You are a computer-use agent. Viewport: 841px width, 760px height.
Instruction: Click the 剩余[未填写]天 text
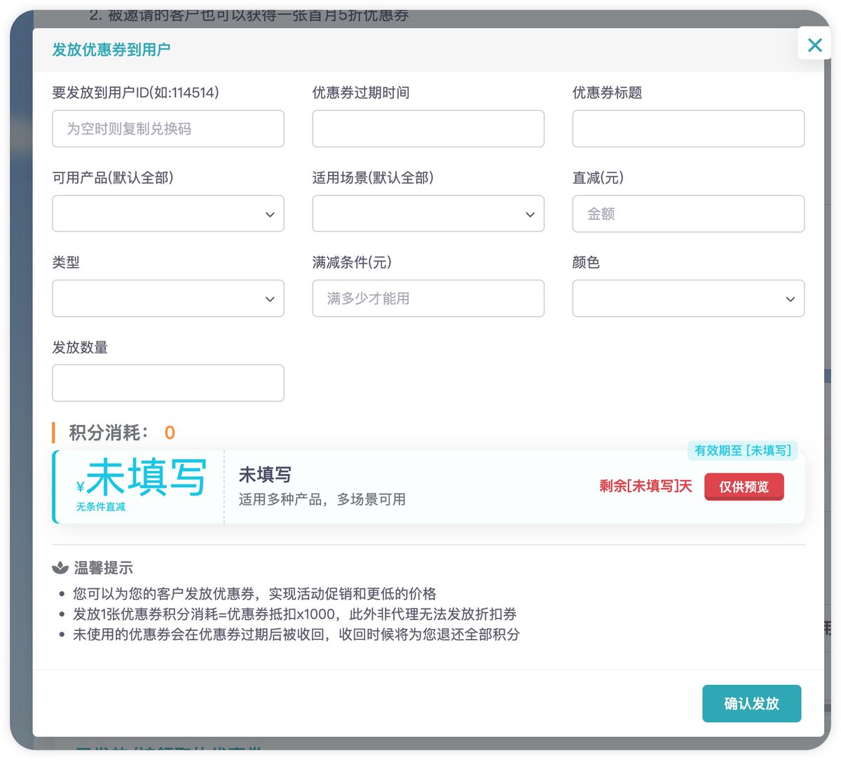tap(645, 486)
